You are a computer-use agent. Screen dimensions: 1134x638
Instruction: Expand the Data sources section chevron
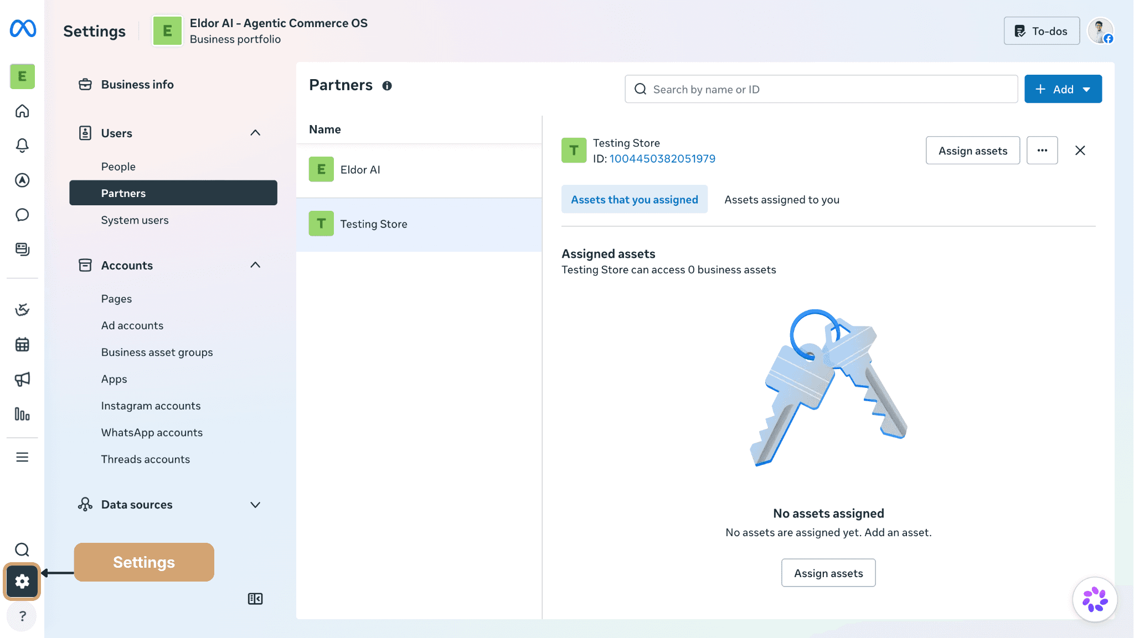click(x=255, y=505)
